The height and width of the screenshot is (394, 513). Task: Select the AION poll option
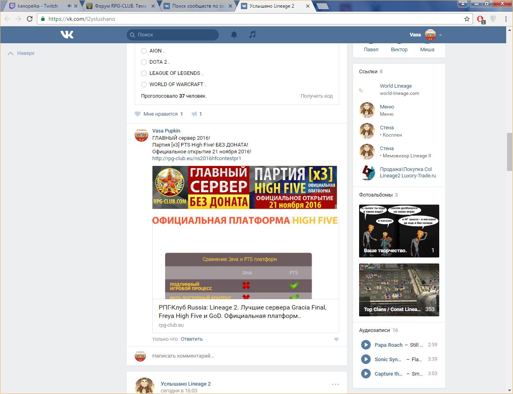(x=144, y=51)
